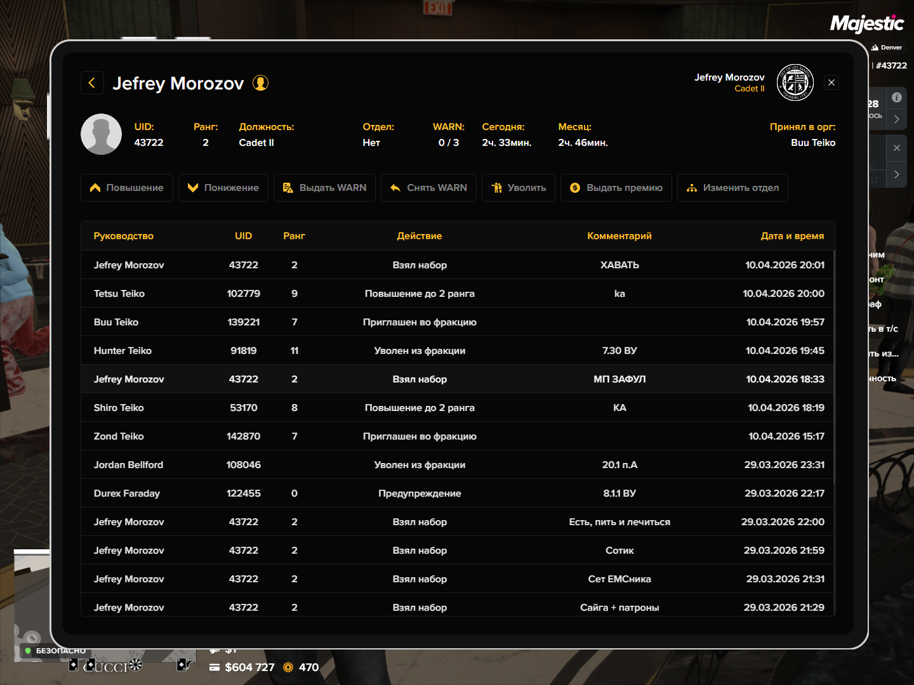Click the Durex Faraday warning entry
Image resolution: width=914 pixels, height=685 pixels.
pos(458,493)
